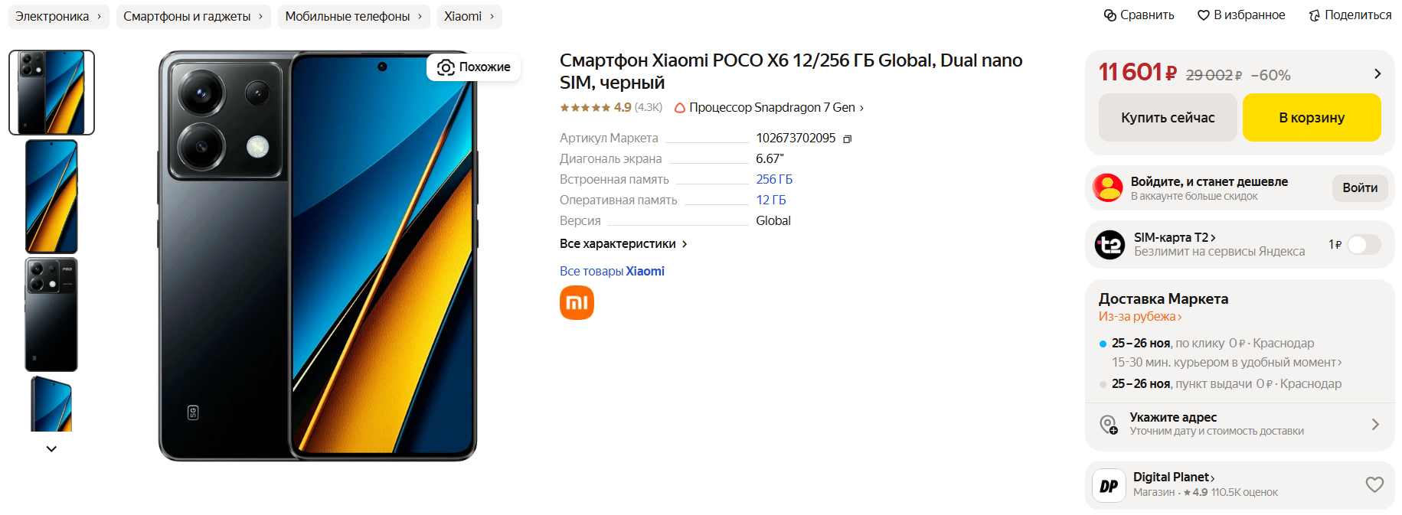Open Электроника breadcrumb category

[52, 17]
